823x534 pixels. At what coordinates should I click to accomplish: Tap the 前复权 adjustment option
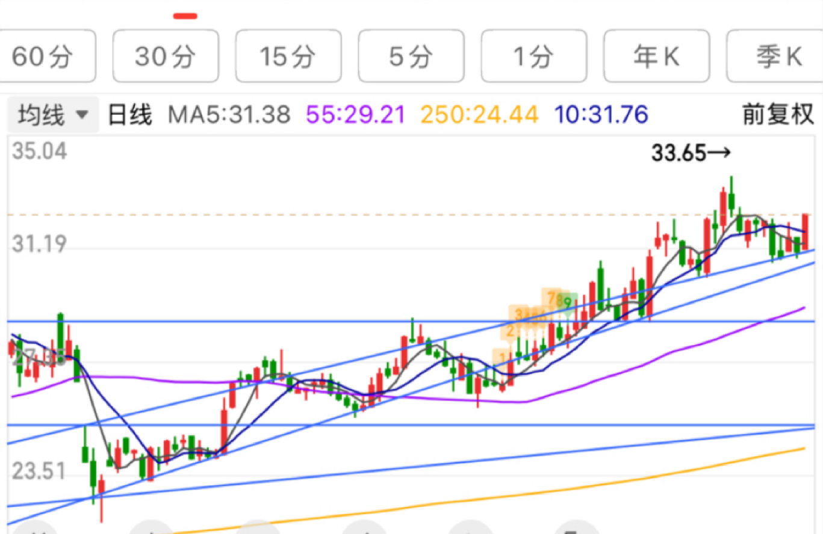778,114
